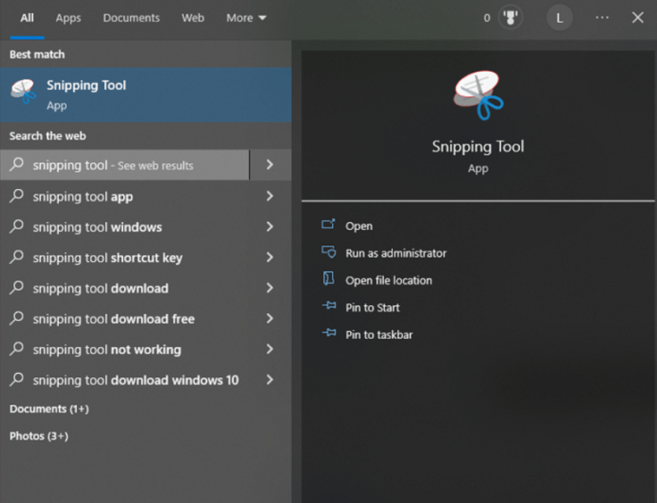Click the Pin to Start pin icon

328,306
